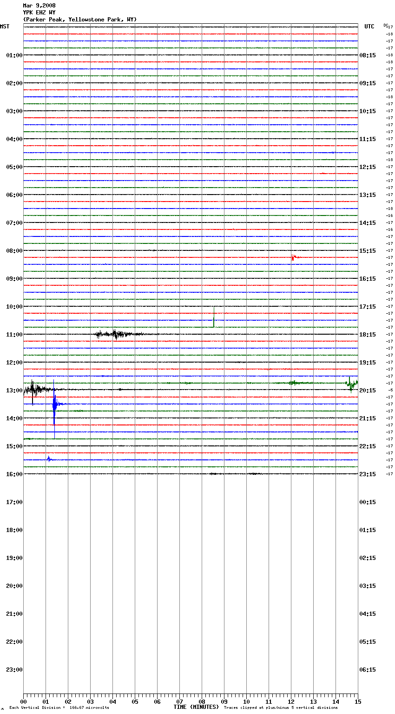This screenshot has height=714, width=395.
Task: Click the date text "Mar 9,2008"
Action: [x=39, y=6]
